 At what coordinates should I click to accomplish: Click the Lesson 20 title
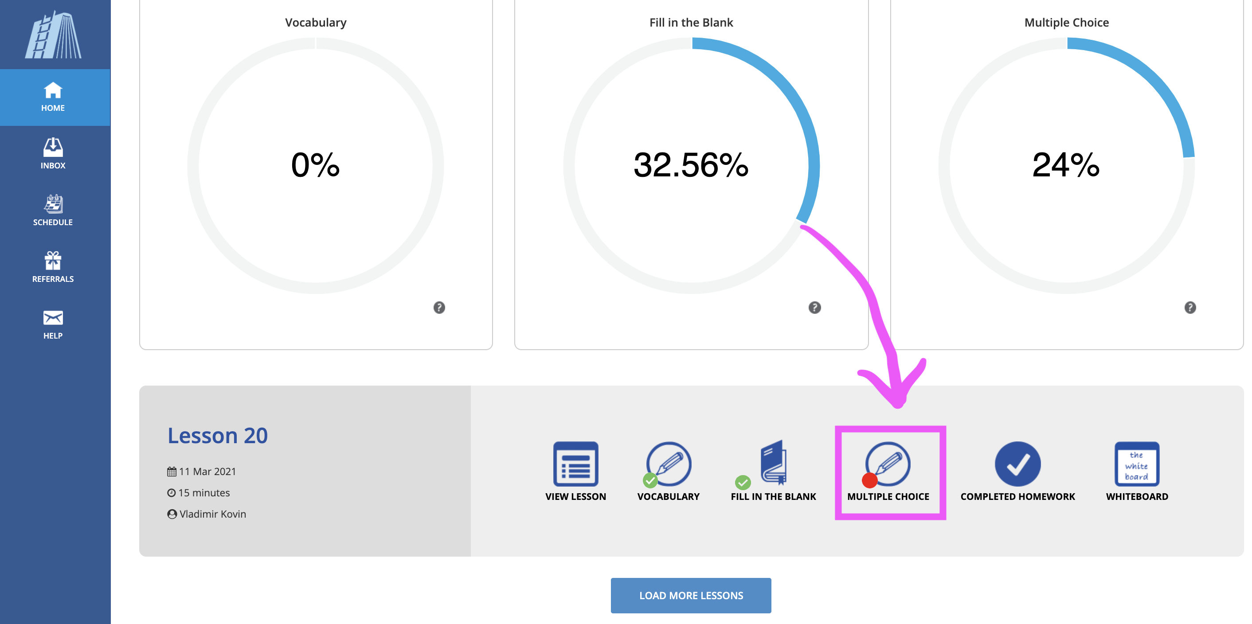click(218, 436)
